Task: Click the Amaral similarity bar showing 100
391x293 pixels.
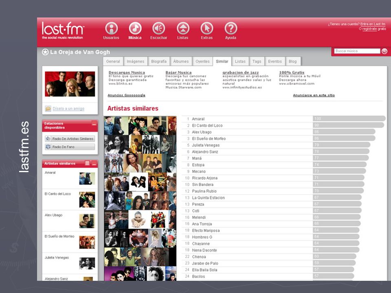Action: pos(349,118)
